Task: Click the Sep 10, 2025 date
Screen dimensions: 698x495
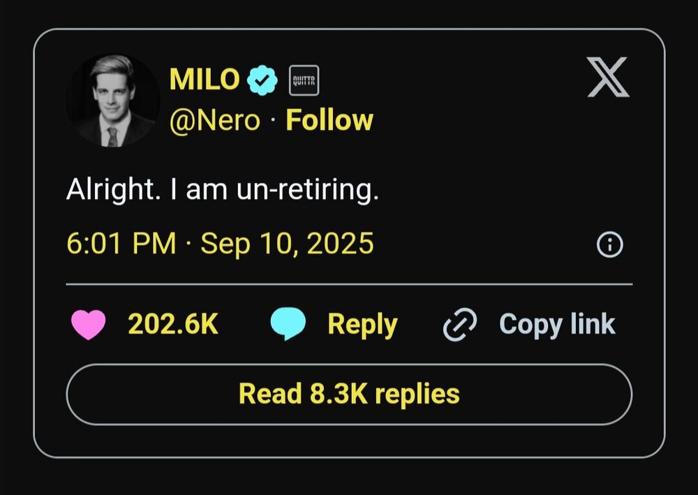Action: 287,244
